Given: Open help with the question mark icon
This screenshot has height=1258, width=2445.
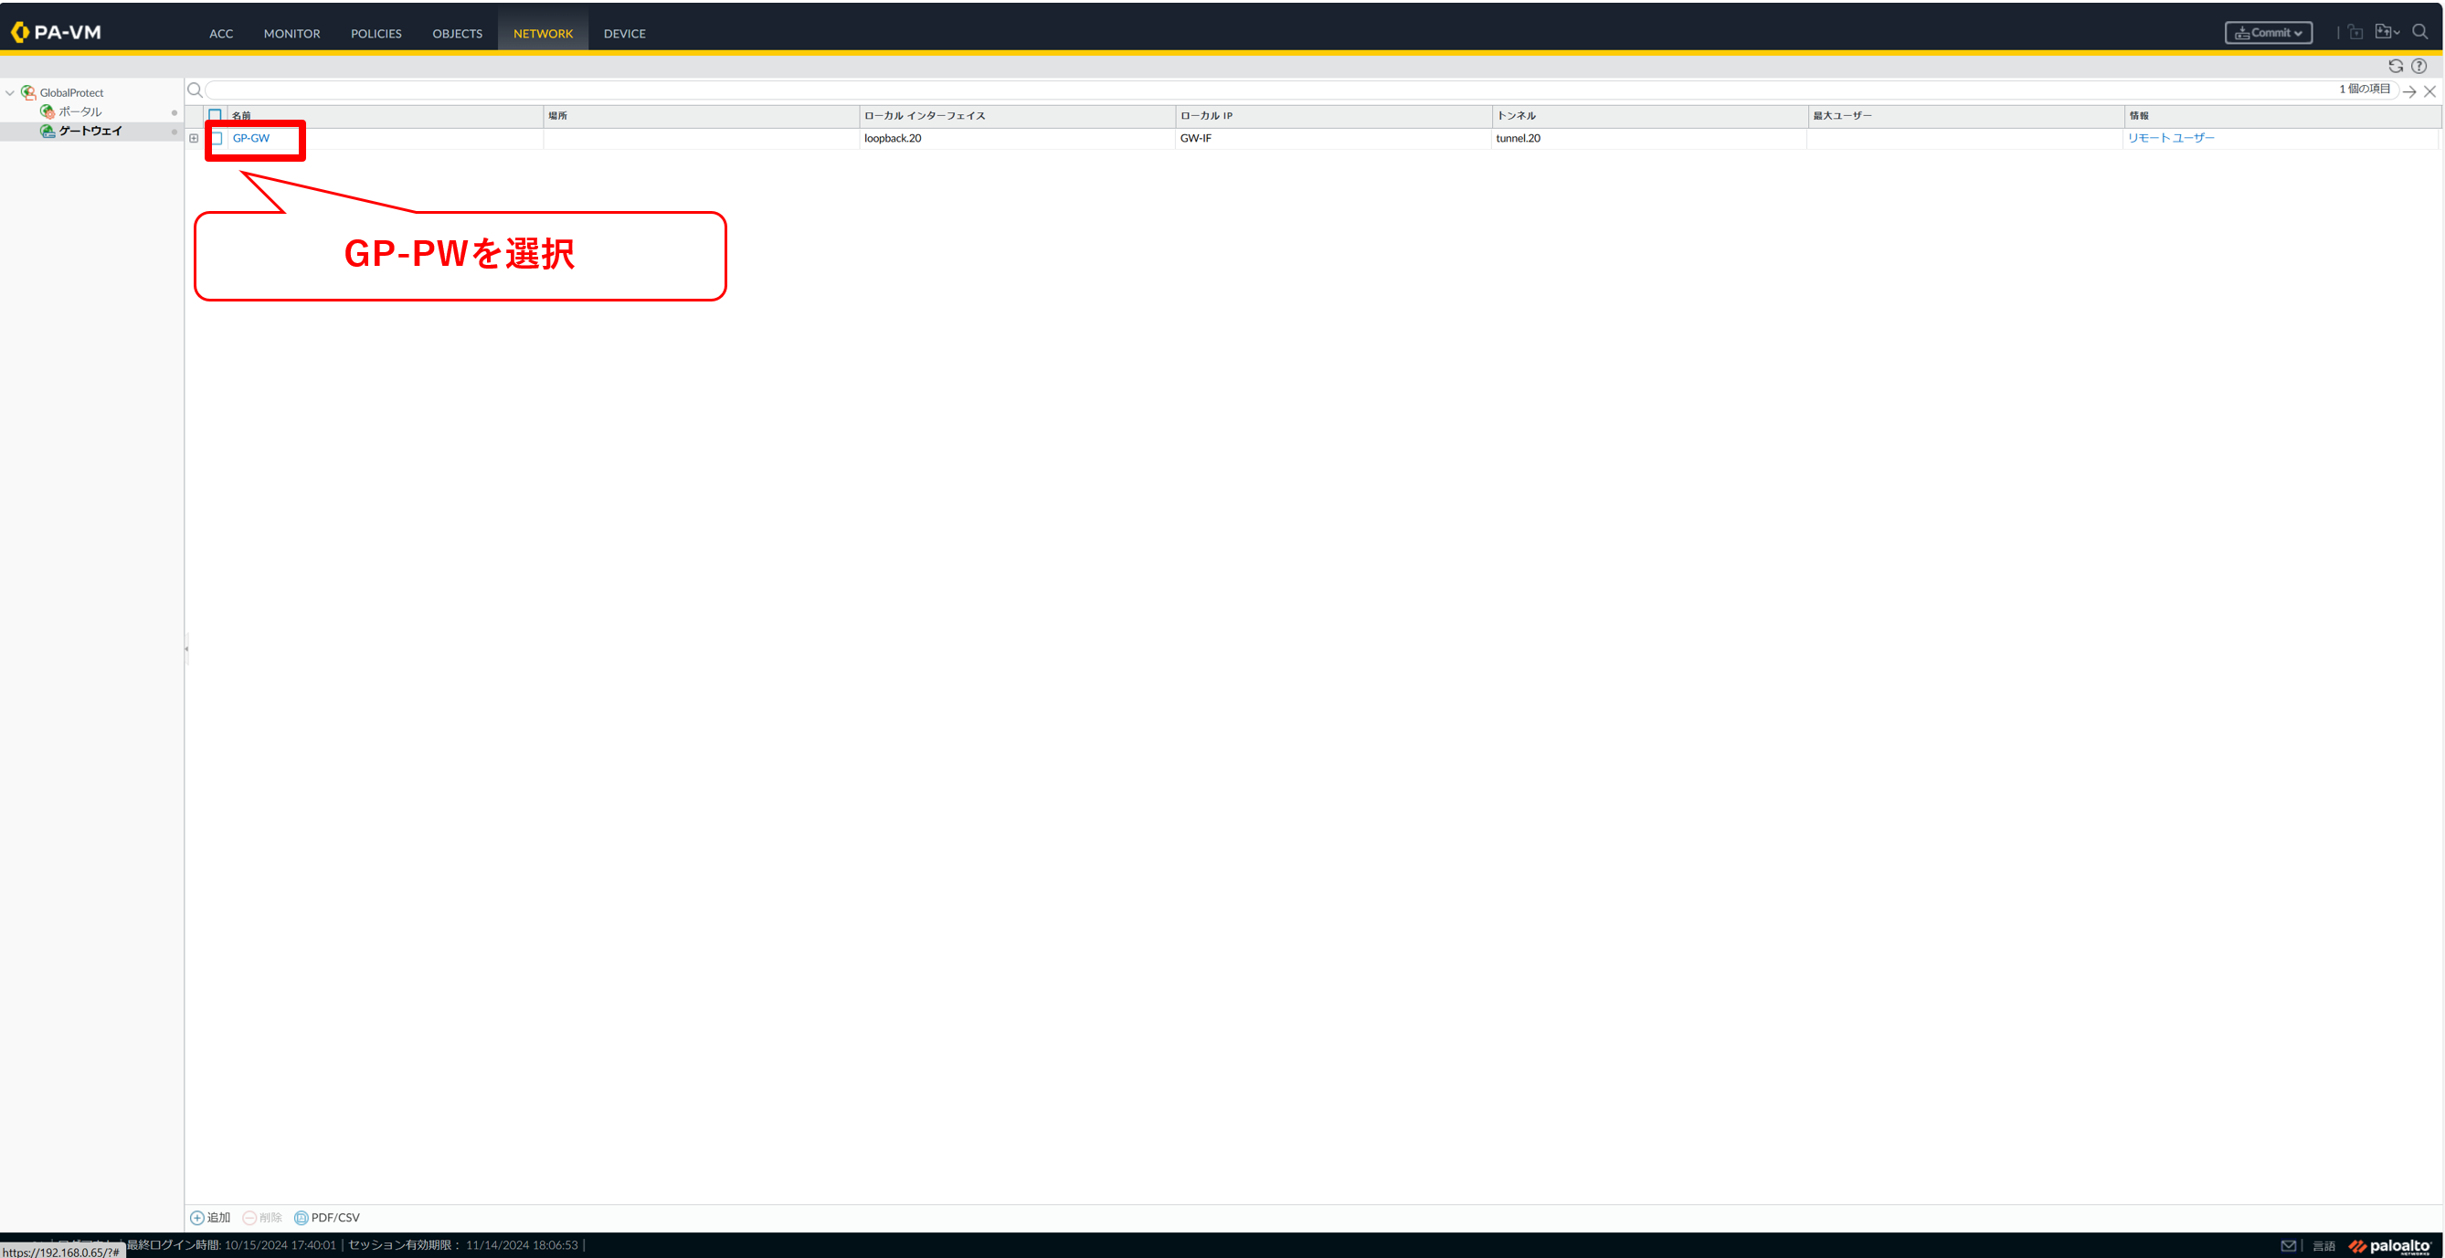Looking at the screenshot, I should click(x=2419, y=66).
